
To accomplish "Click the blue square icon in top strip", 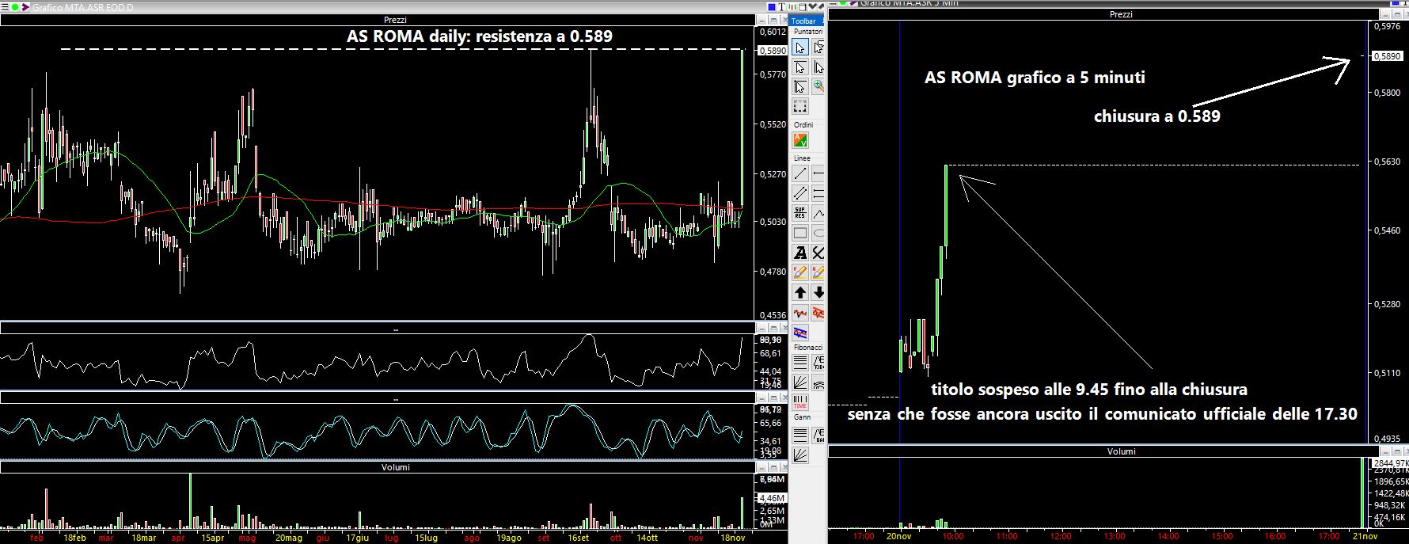I will [x=772, y=6].
